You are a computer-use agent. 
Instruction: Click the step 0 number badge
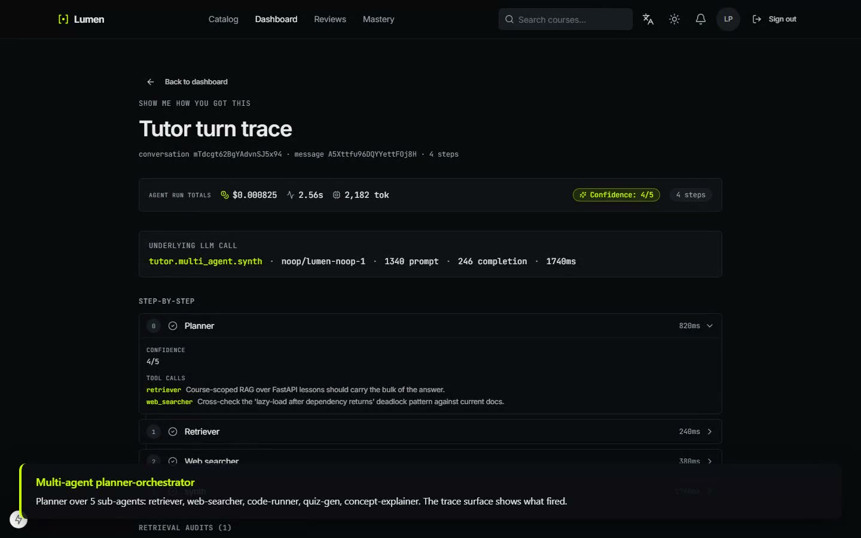[x=154, y=326]
